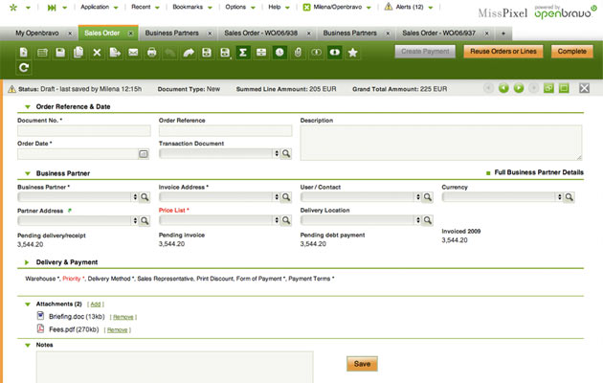Open the Order Date calendar picker
Viewport: 603px width, 383px height.
(x=143, y=154)
